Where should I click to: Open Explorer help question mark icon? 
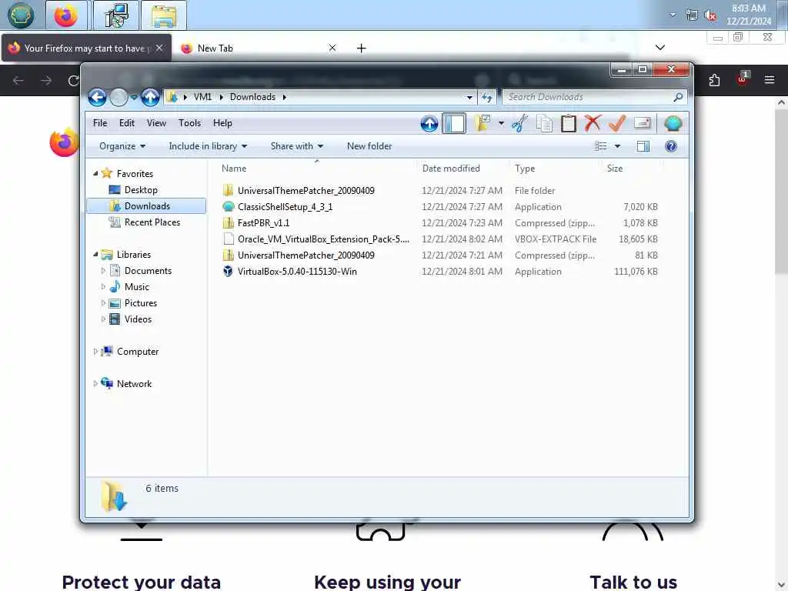[x=671, y=146]
